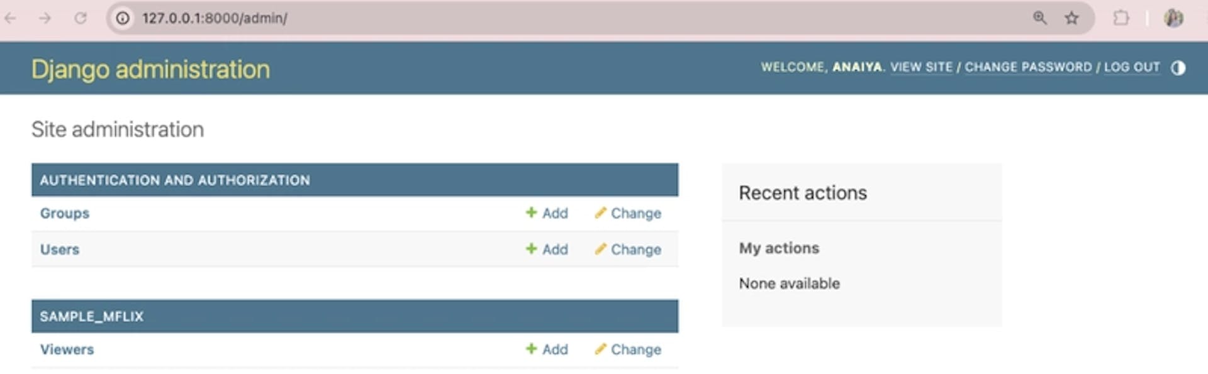Screen dimensions: 1208x374
Task: Open the View Site link
Action: 921,67
